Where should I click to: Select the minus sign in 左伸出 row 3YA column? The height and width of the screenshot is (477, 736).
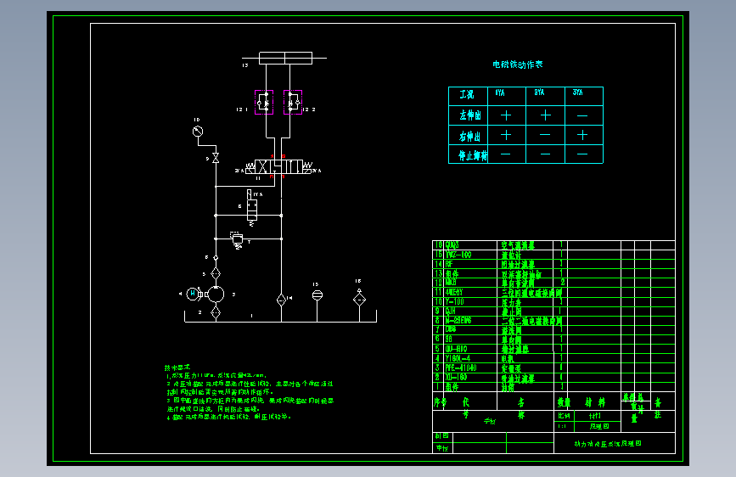click(582, 116)
